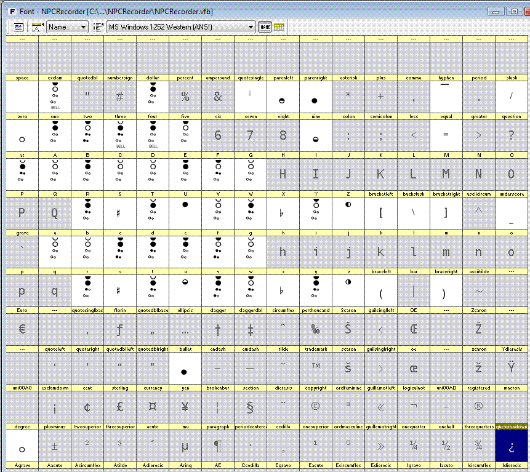Select the Euro glyph cell
The width and height of the screenshot is (530, 472).
point(22,329)
